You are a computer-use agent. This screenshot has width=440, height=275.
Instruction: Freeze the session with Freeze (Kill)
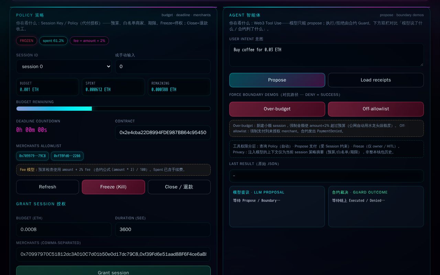coord(113,187)
